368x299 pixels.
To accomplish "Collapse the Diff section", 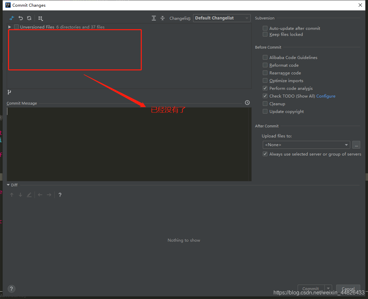I will pos(8,185).
